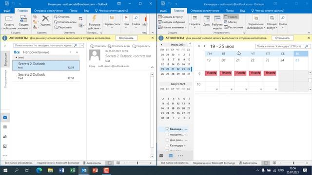The height and width of the screenshot is (175, 312).
Task: Click Create assembly in Calendar ribbon
Action: tap(172, 22)
